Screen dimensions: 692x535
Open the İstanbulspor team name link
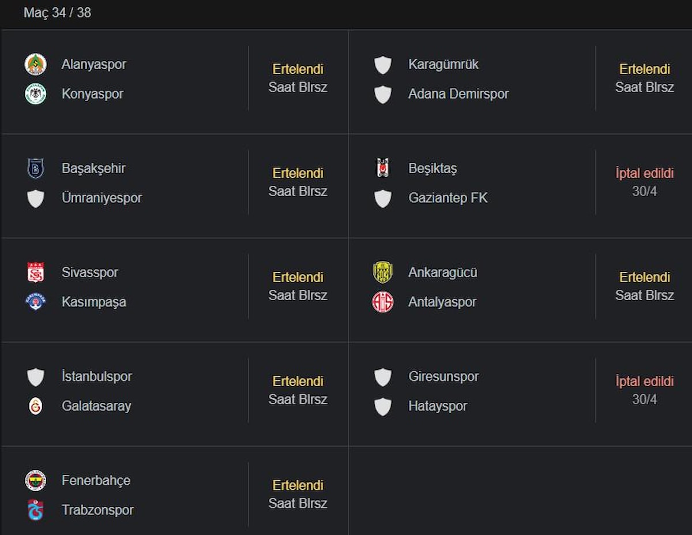click(97, 376)
